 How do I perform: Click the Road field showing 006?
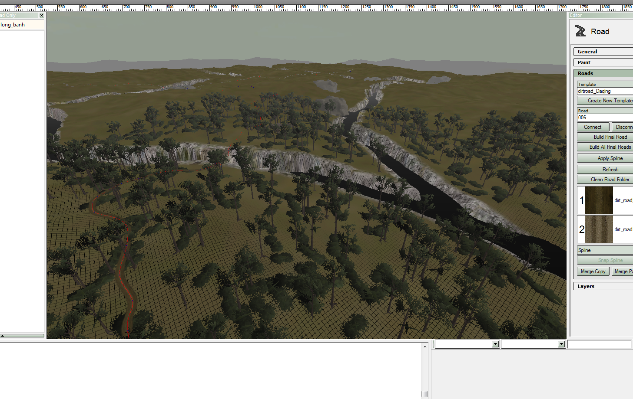[605, 118]
